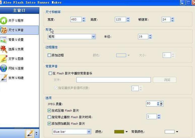
Task: Open 选择 & 效果 splash icon
Action: pyautogui.click(x=4, y=49)
